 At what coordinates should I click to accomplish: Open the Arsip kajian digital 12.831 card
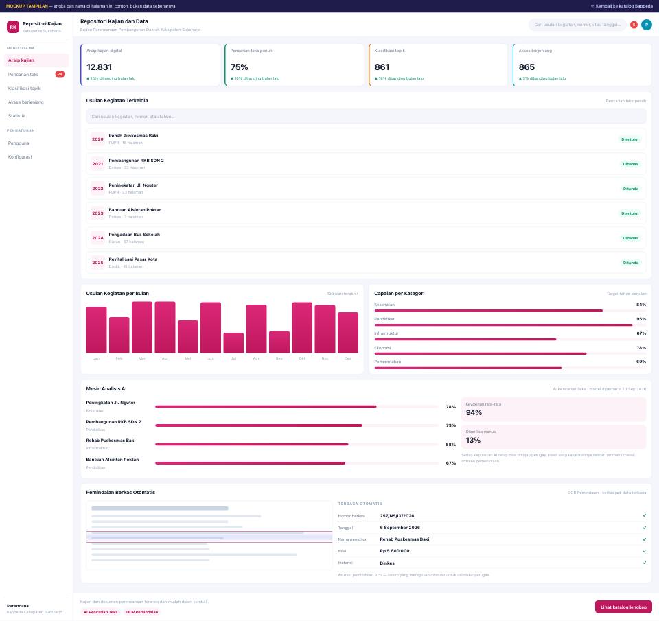pos(150,65)
